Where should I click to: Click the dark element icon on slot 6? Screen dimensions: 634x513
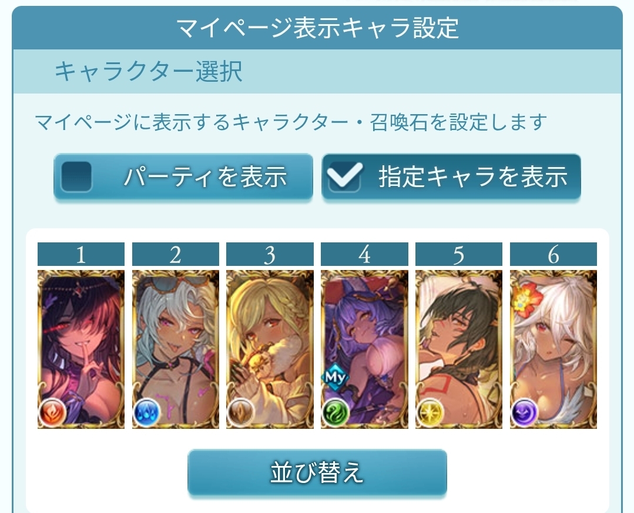tap(525, 412)
